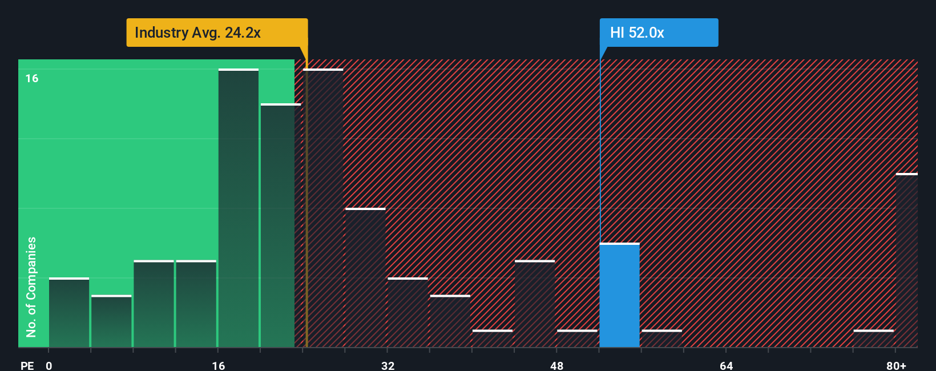
Task: Click the x-axis label 32
Action: 388,365
